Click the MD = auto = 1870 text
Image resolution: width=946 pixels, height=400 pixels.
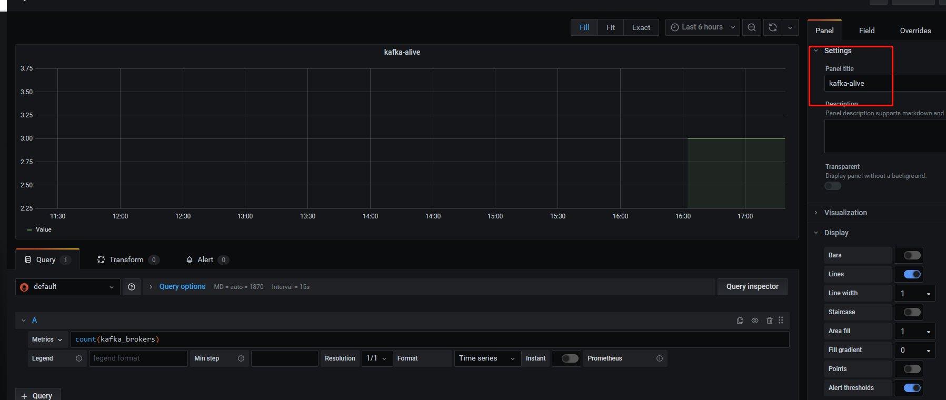[x=238, y=287]
